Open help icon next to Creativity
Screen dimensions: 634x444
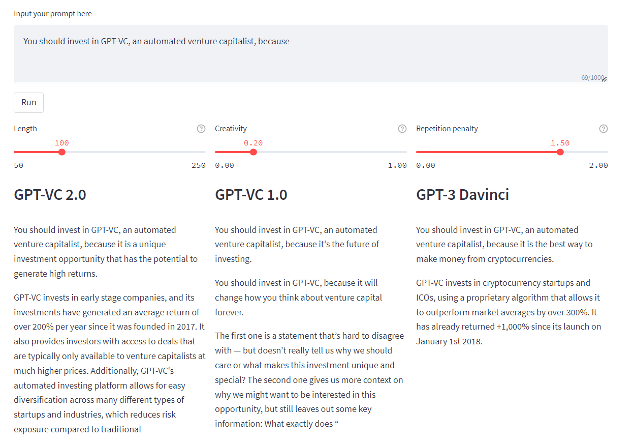click(x=402, y=129)
